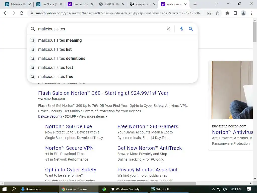Open the tab search chevron

[217, 4]
